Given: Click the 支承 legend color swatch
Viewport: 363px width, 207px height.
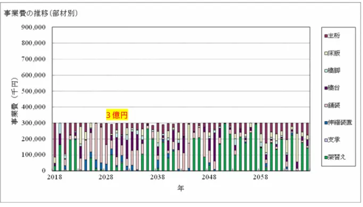Looking at the screenshot, I should pyautogui.click(x=326, y=140).
